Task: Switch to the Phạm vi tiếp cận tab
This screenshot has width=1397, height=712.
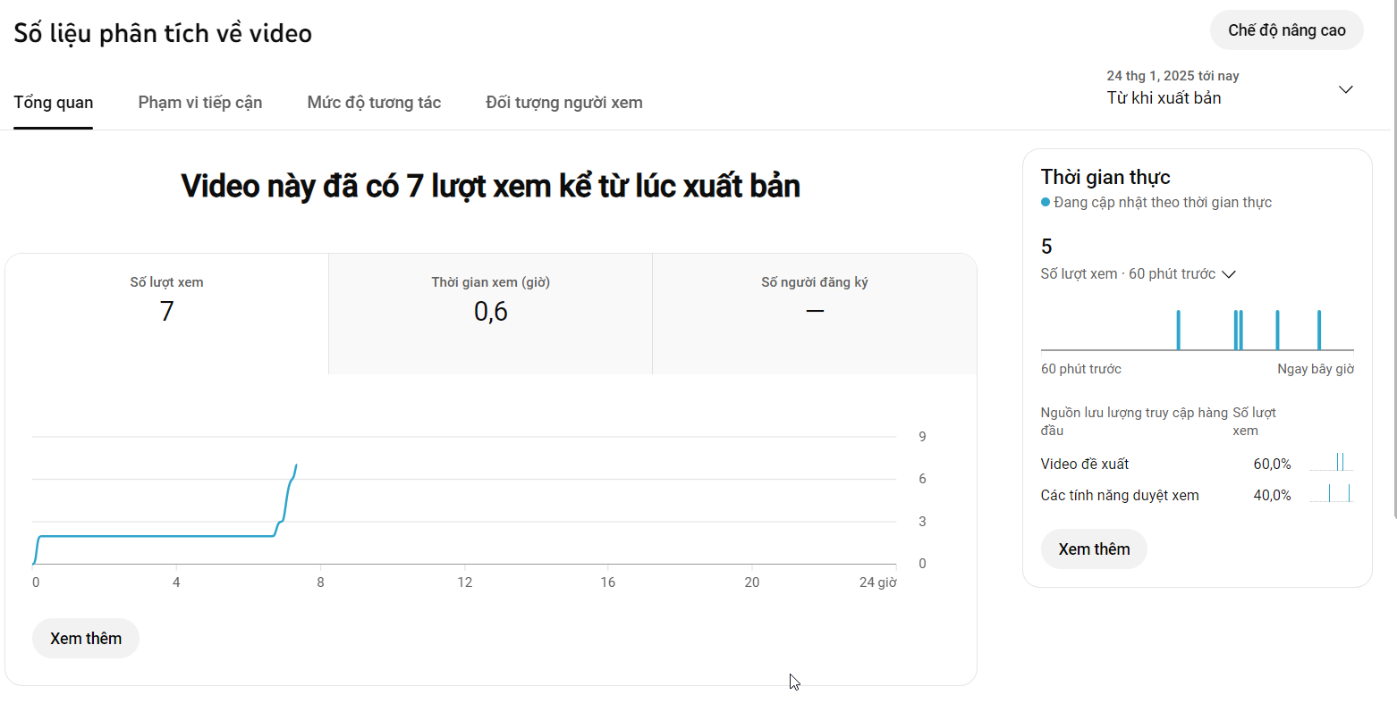Action: (200, 103)
